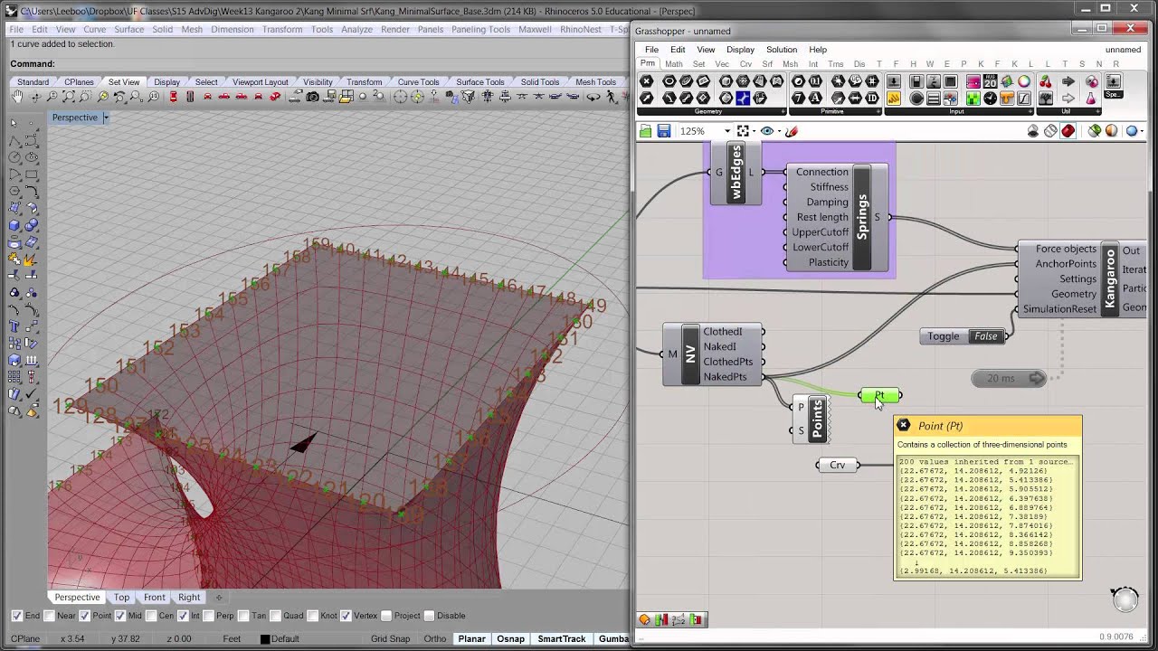
Task: Select the Rectangle tool in left sidebar
Action: pyautogui.click(x=31, y=174)
